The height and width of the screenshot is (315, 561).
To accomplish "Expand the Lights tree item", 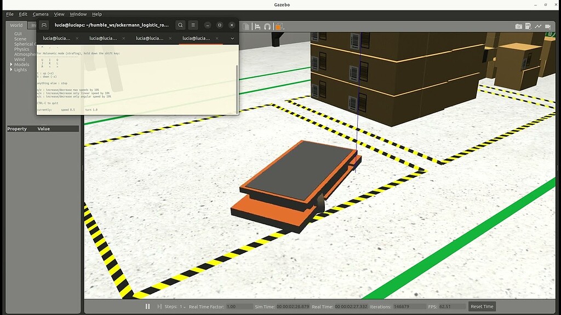I will pos(12,69).
